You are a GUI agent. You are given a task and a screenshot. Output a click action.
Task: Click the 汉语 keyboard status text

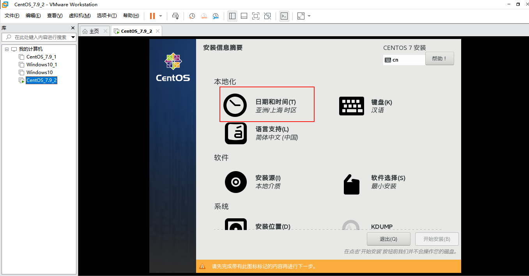377,110
